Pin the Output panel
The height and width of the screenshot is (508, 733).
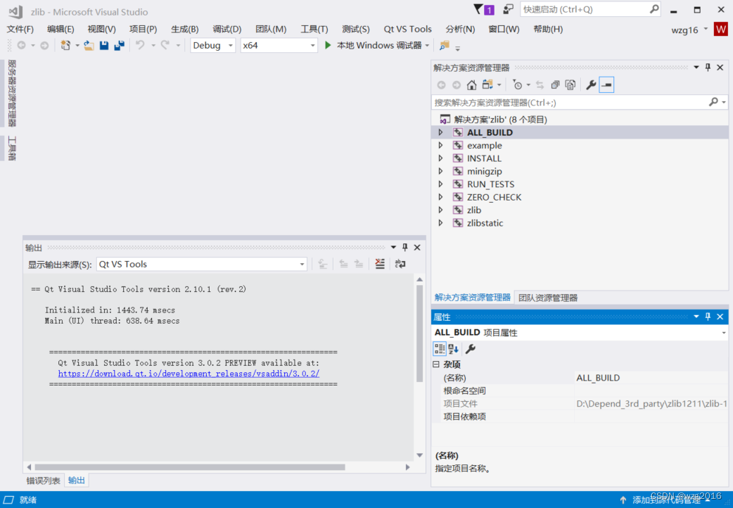click(404, 248)
